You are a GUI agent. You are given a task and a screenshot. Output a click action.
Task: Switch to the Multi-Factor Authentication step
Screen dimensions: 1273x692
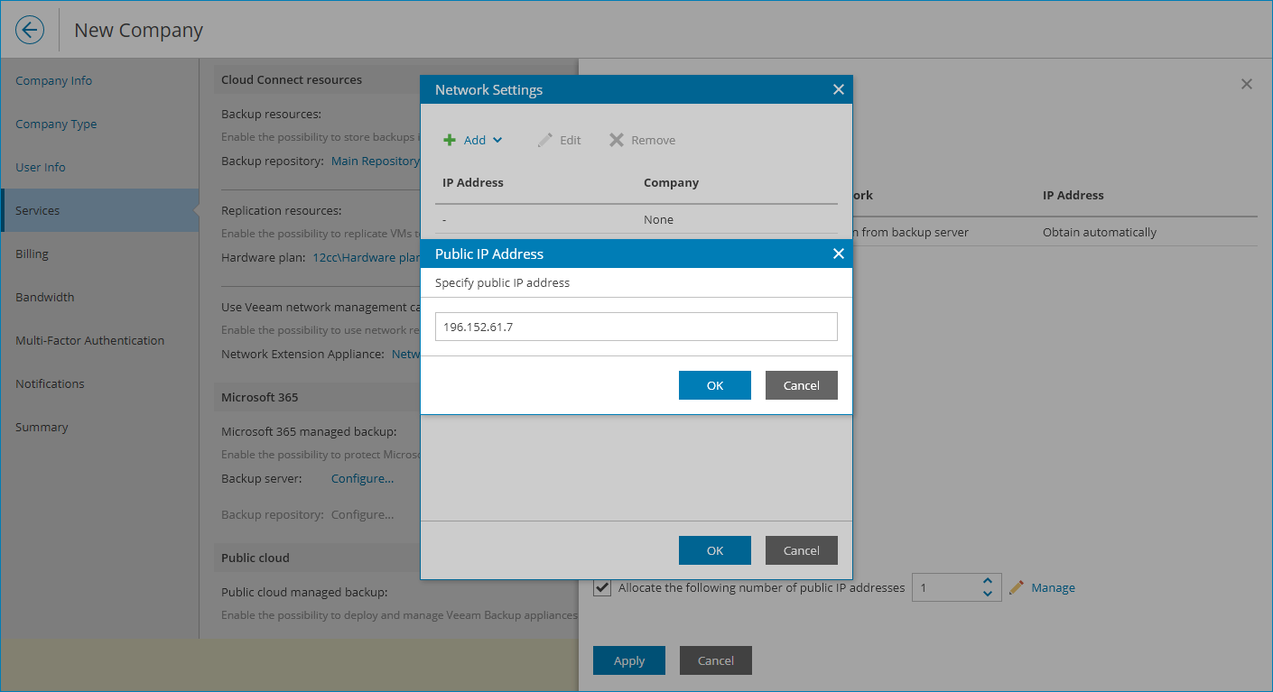(89, 340)
